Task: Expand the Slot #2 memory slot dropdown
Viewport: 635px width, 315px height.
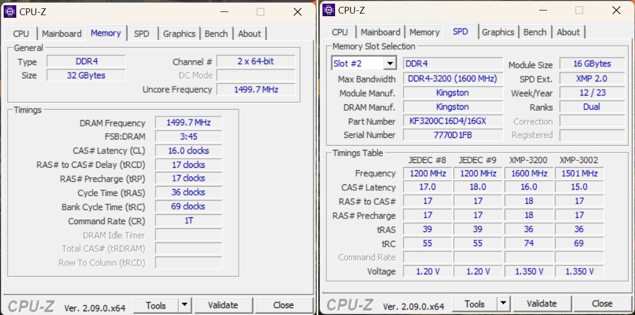Action: point(389,64)
